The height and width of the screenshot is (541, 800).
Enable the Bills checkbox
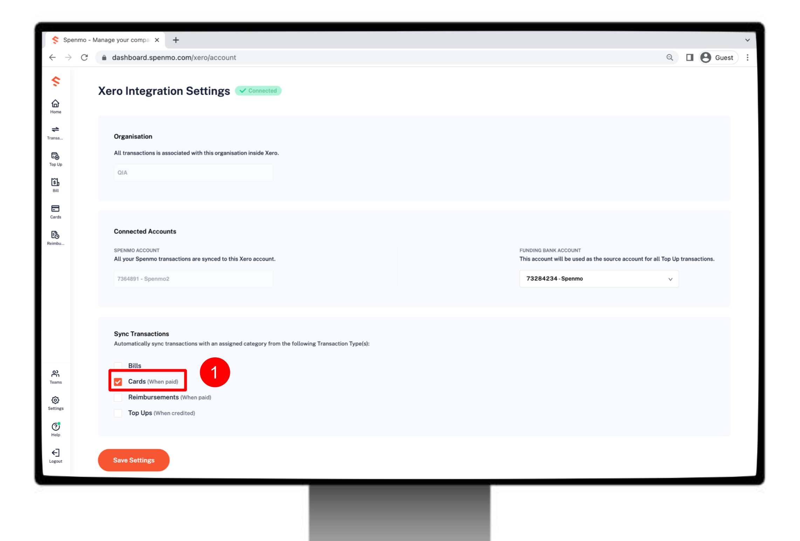[x=118, y=366]
